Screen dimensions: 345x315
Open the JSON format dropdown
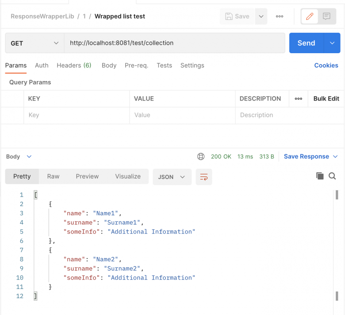tap(172, 177)
